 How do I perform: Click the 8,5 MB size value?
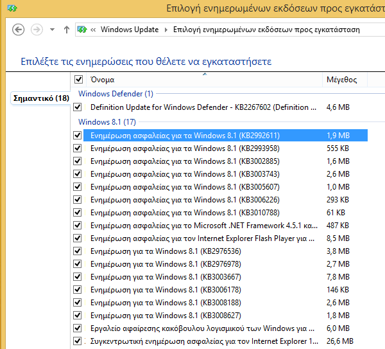click(338, 238)
